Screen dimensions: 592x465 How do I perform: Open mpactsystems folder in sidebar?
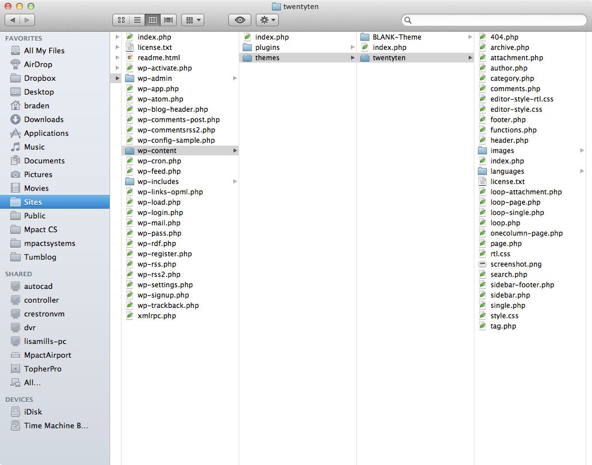click(x=54, y=244)
